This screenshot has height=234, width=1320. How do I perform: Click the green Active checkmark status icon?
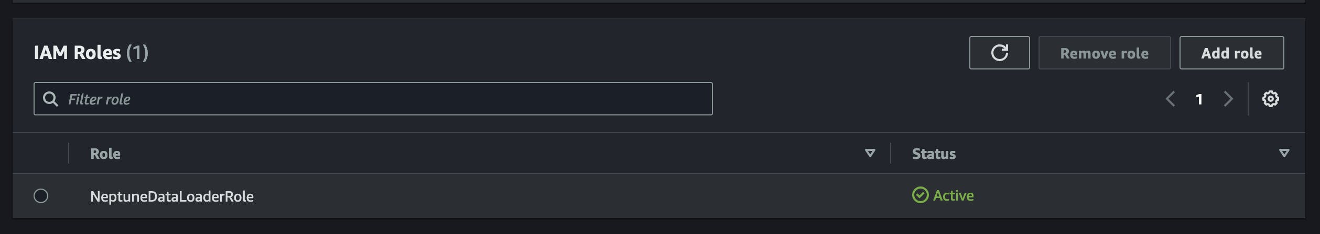click(920, 195)
